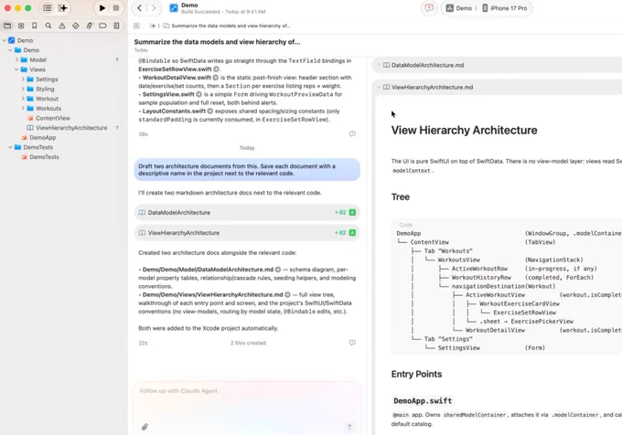
Task: Open the DataModelArchitecture change card
Action: (x=247, y=212)
